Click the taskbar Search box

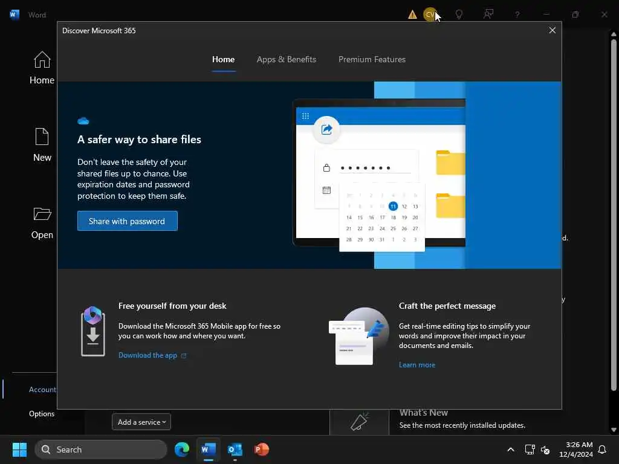click(101, 449)
